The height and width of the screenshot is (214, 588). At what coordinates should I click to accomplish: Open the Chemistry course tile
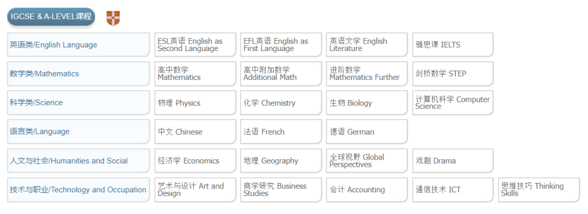(281, 103)
